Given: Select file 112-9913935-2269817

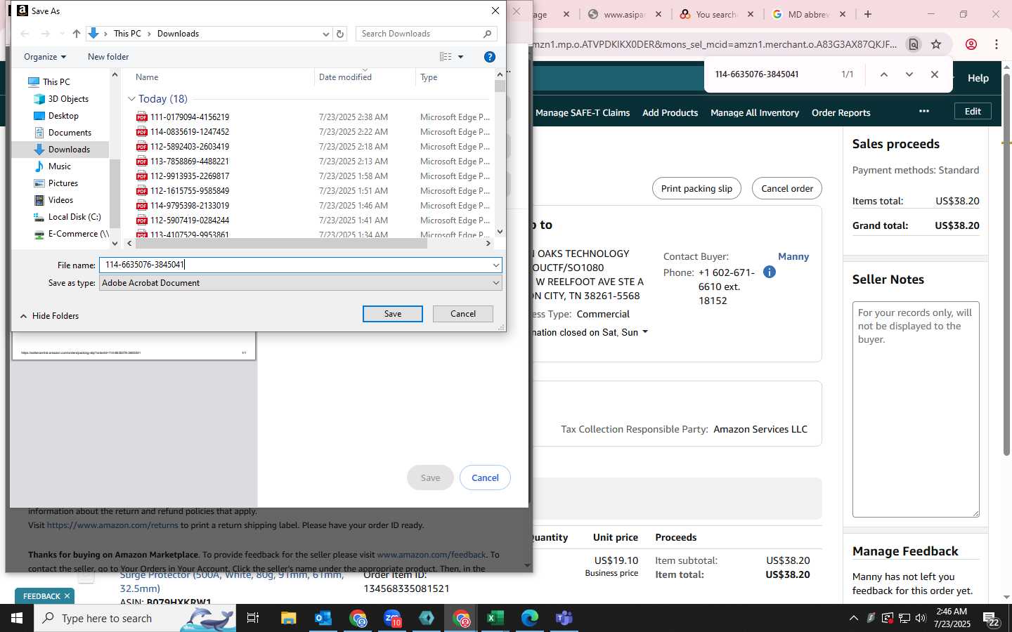Looking at the screenshot, I should click(190, 176).
